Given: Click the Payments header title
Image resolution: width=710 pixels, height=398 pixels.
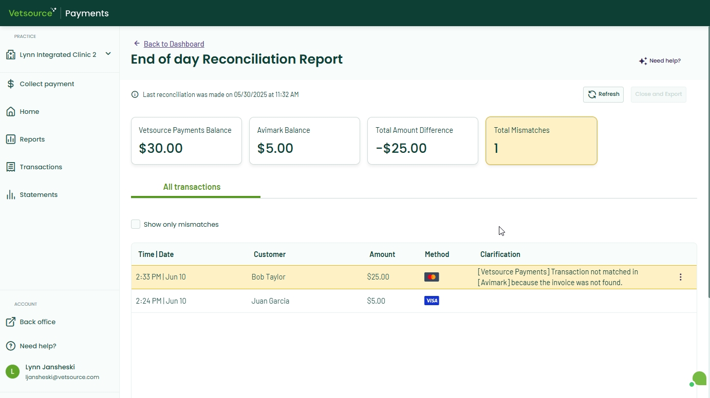Looking at the screenshot, I should click(x=87, y=13).
